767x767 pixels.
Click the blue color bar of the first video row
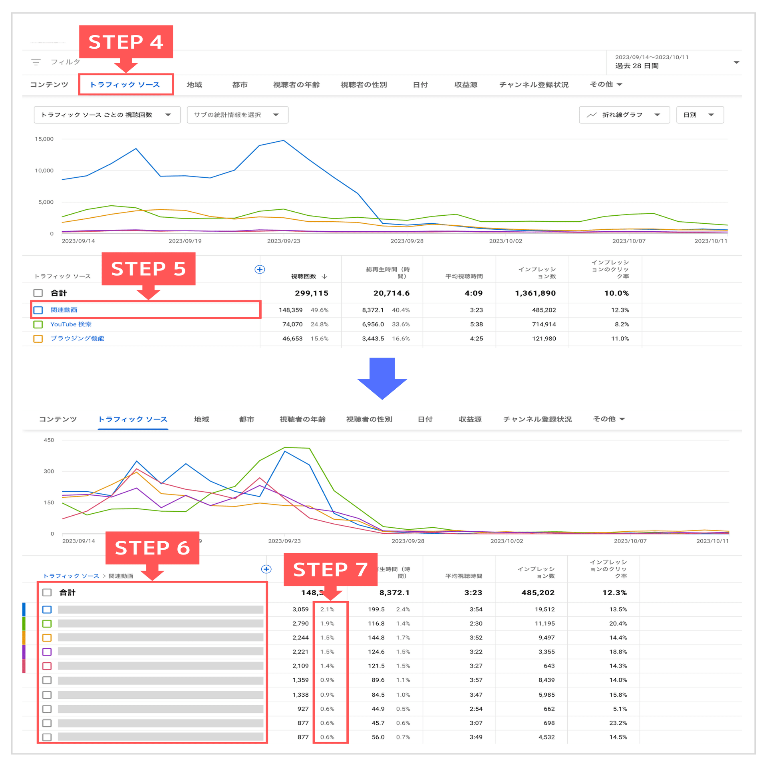tap(24, 609)
